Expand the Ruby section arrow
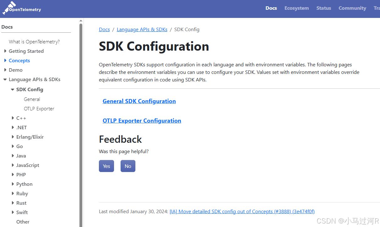 [x=13, y=193]
